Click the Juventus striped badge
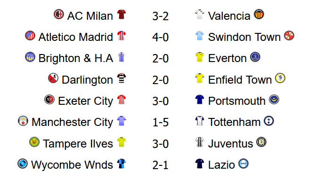The height and width of the screenshot is (179, 323). [261, 142]
